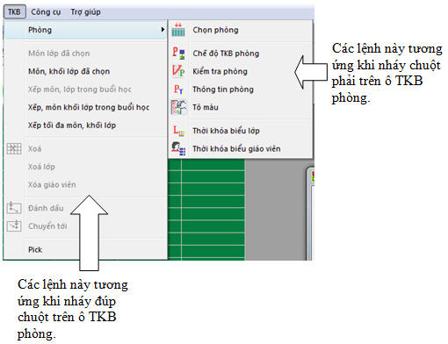
Task: Click the Xoá grid icon
Action: 14,148
